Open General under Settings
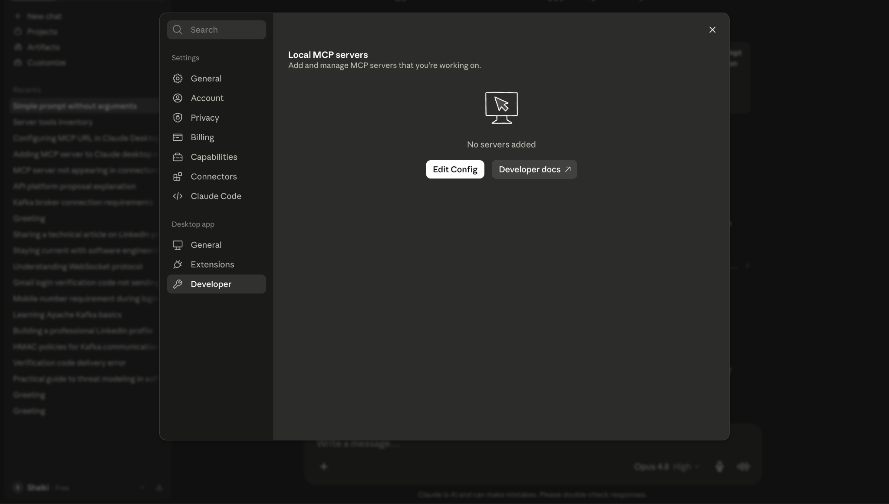 click(217, 79)
